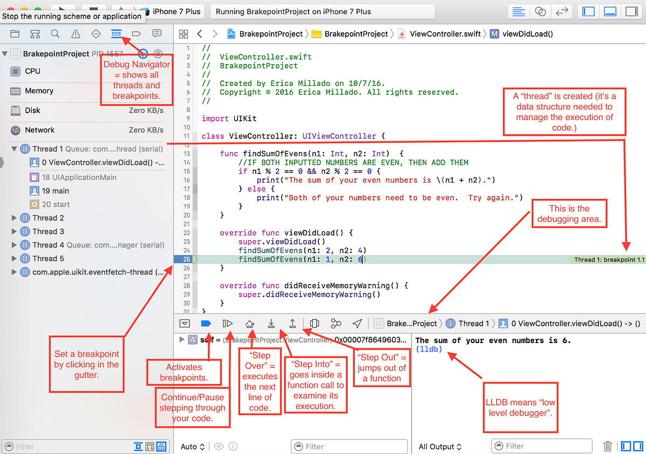Viewport: 646px width, 454px height.
Task: Toggle the Activate Breakpoints blue arrow
Action: (206, 323)
